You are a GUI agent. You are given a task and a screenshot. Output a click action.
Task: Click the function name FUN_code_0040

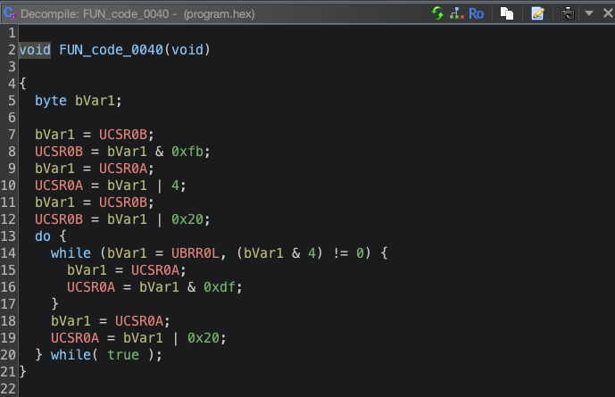111,50
